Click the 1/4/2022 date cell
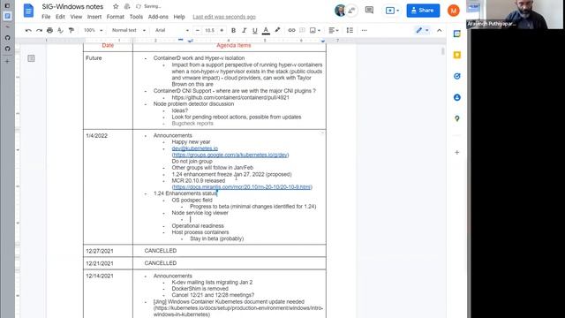 108,186
